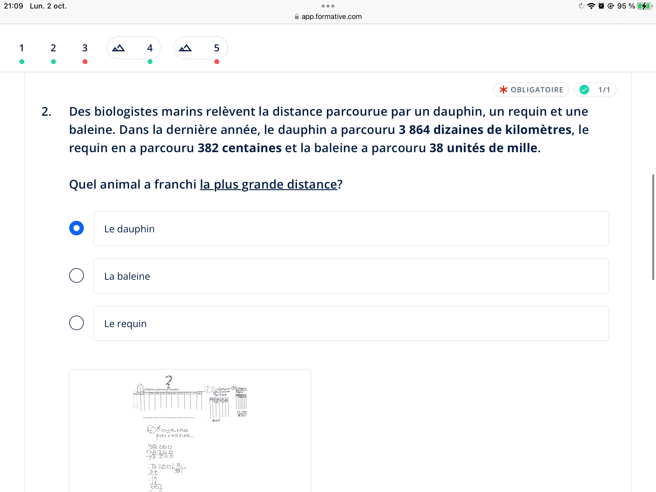
Task: Select the La baleine radio button
Action: click(x=77, y=276)
